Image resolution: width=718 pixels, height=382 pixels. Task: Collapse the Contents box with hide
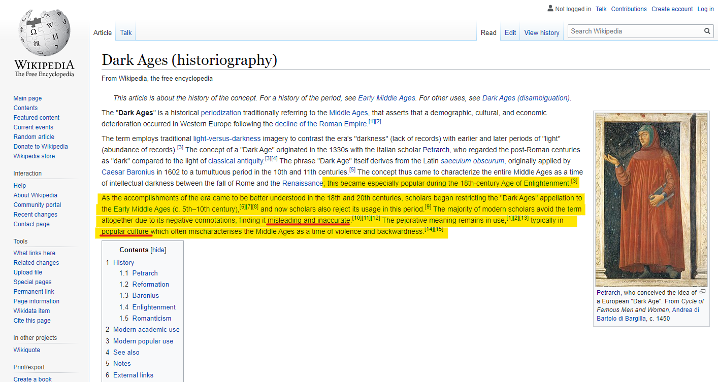pos(159,250)
